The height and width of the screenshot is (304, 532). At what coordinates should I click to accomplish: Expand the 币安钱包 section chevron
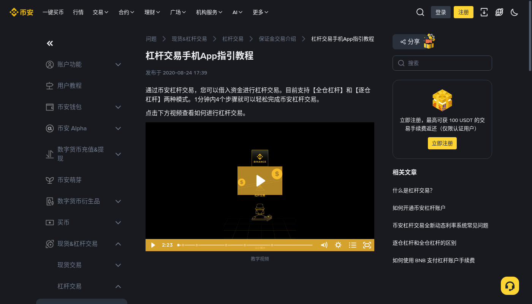click(x=118, y=107)
